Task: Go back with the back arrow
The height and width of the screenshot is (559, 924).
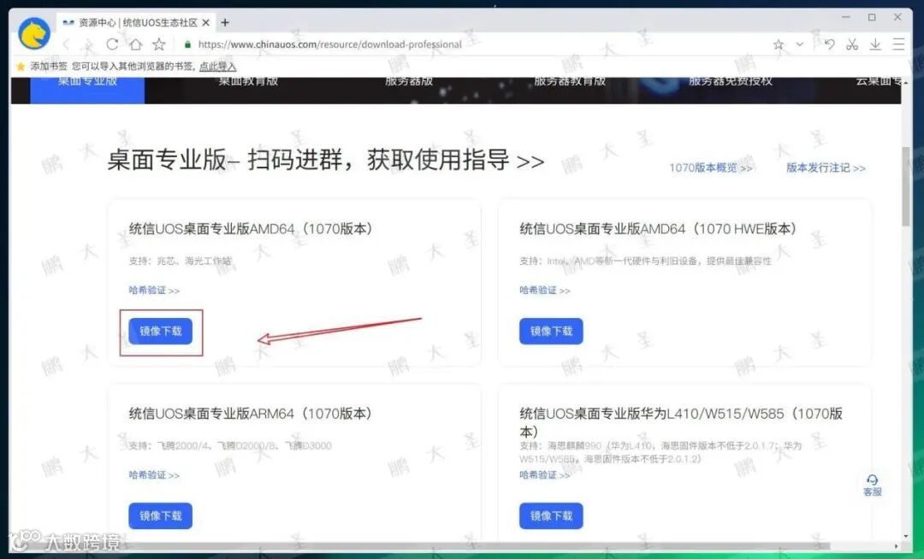Action: (66, 44)
